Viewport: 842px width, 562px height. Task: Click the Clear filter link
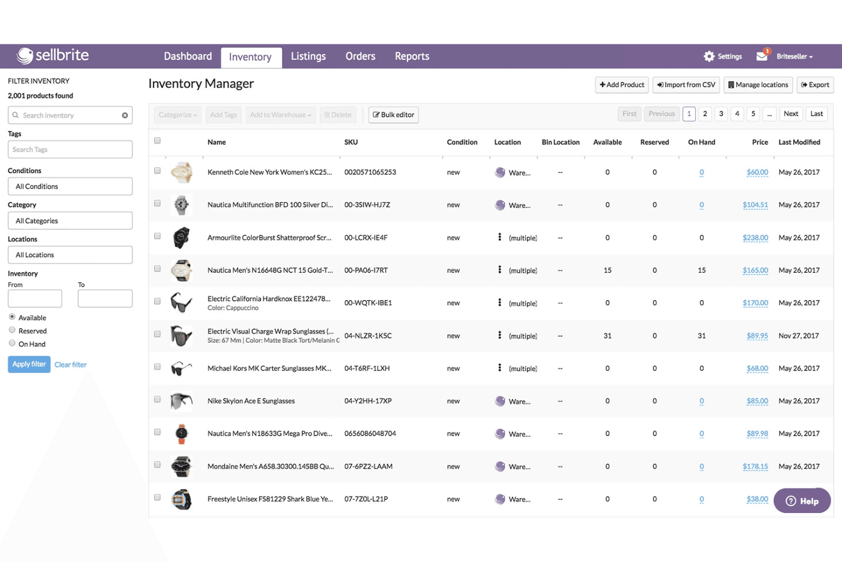pos(71,365)
